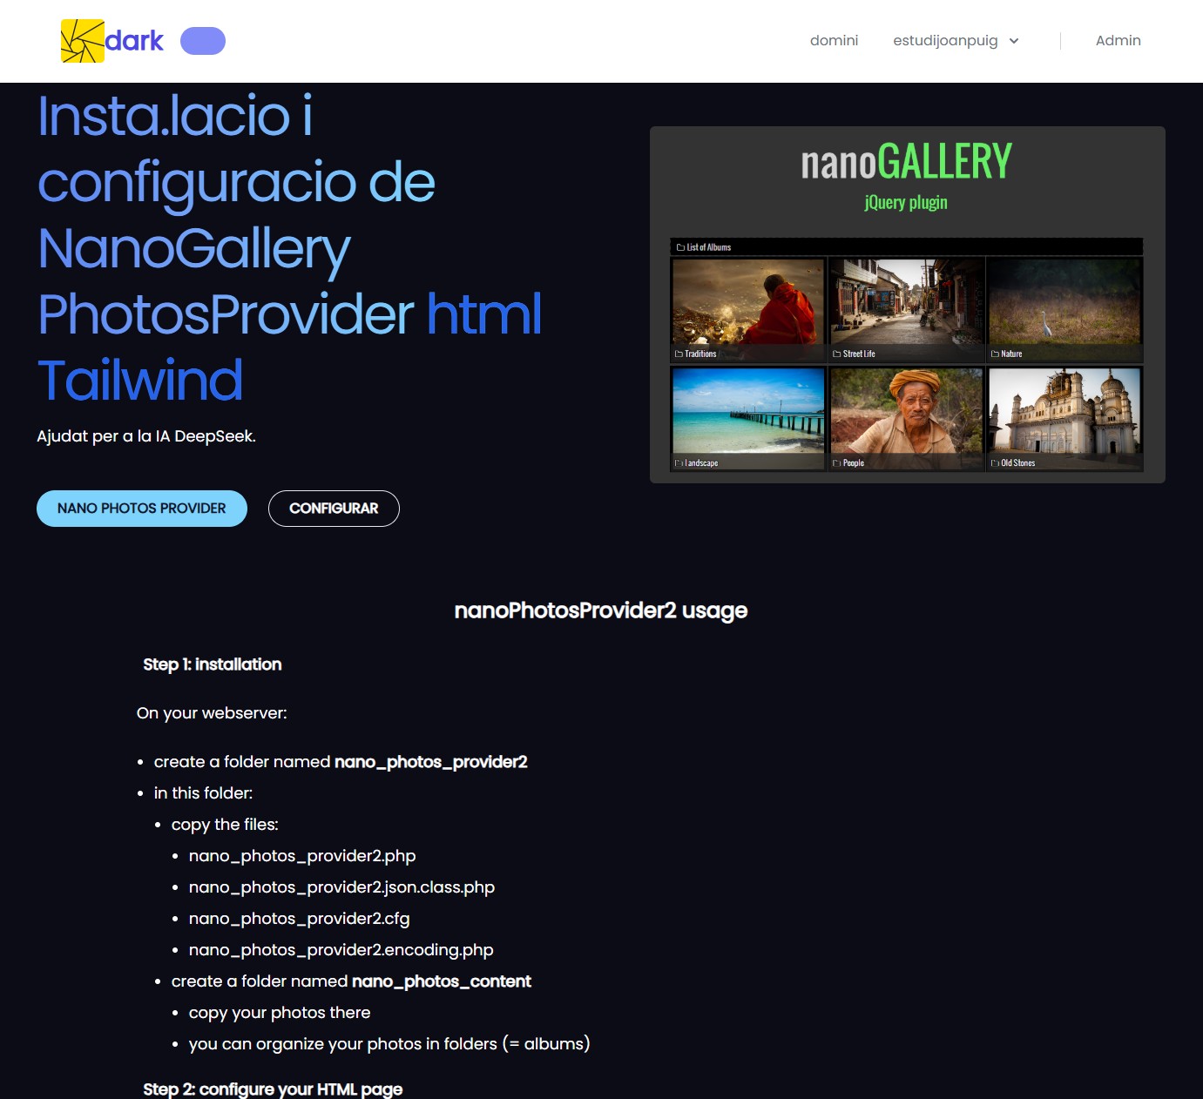Image resolution: width=1203 pixels, height=1099 pixels.
Task: Click the 'nano_photos_provider2.encoding.php' list item
Action: (341, 950)
